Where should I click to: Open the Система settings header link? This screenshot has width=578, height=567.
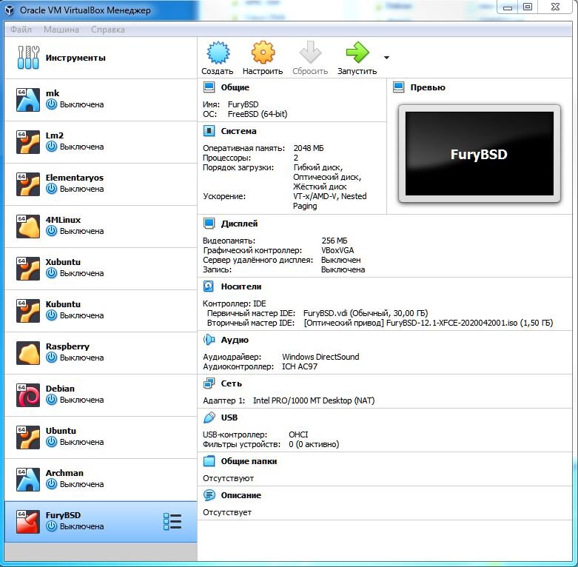[238, 131]
